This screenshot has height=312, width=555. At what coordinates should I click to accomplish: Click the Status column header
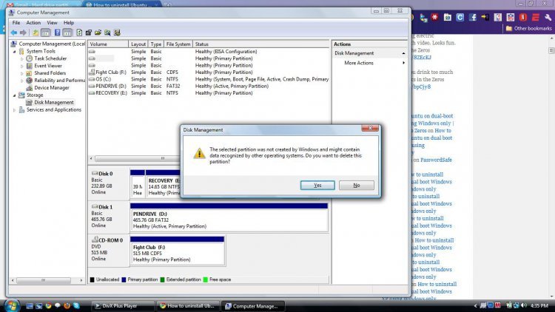(261, 44)
